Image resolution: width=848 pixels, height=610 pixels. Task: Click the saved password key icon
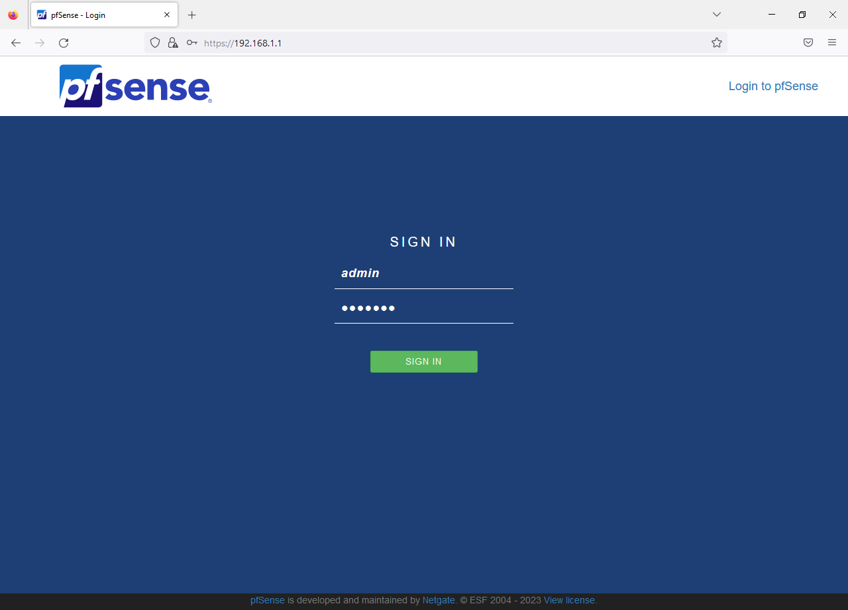pyautogui.click(x=191, y=43)
